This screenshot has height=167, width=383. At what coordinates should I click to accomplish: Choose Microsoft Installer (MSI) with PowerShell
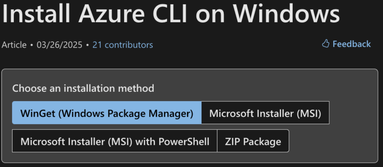(x=115, y=141)
